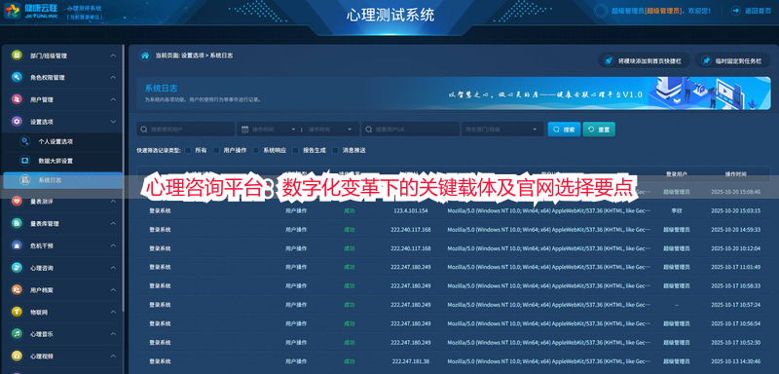The width and height of the screenshot is (779, 374).
Task: Click the 数据大屏设置 submenu icon
Action: point(24,161)
